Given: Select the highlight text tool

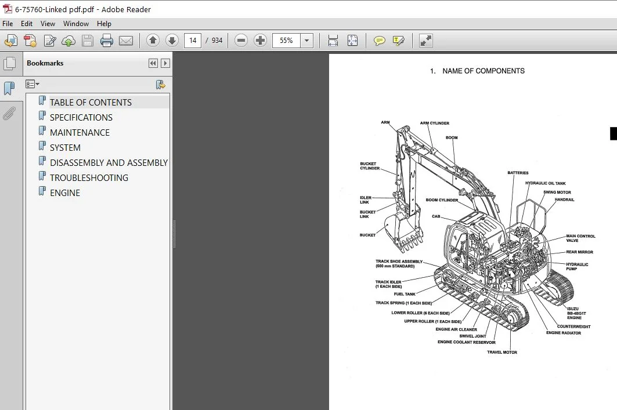Looking at the screenshot, I should point(398,41).
